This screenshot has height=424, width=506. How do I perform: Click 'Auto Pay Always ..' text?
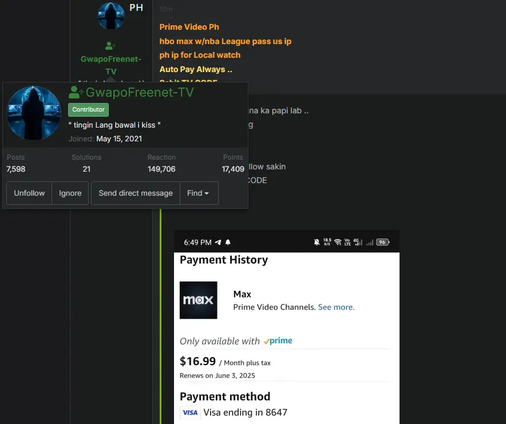point(196,69)
